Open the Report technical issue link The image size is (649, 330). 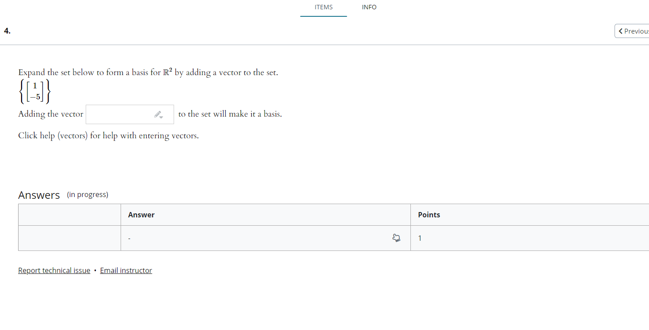(x=54, y=270)
